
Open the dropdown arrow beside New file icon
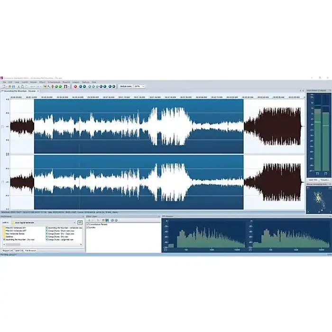pos(7,86)
